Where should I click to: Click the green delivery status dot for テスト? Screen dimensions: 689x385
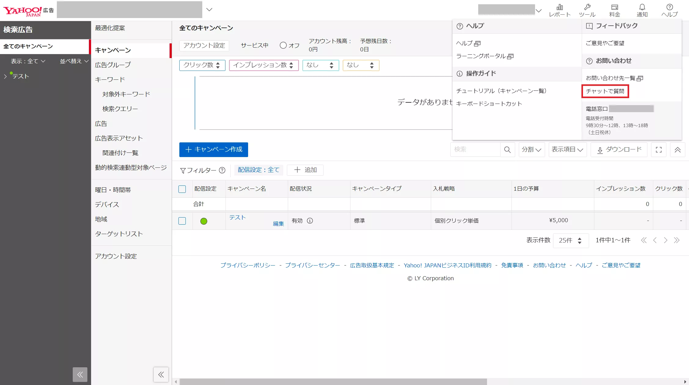pos(204,221)
